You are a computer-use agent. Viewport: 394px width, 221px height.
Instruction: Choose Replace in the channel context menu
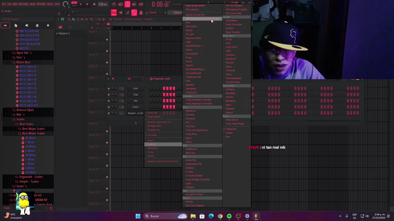tap(163, 144)
